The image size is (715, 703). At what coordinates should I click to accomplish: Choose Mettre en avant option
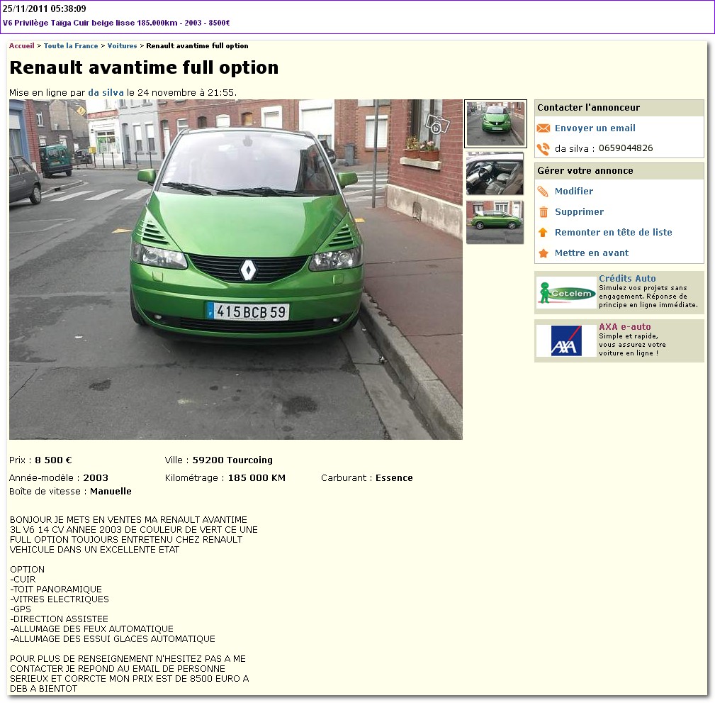(x=591, y=253)
